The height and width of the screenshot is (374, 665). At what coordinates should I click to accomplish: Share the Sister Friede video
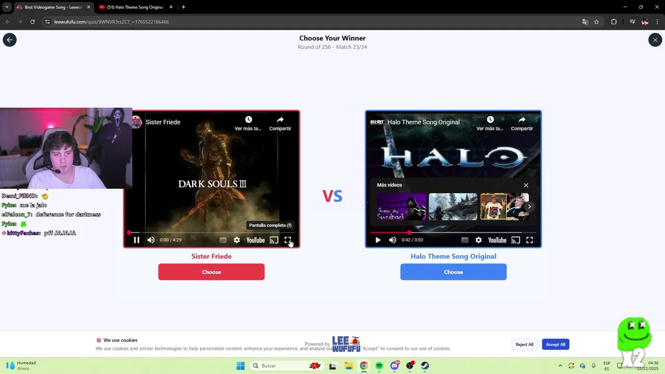(280, 123)
